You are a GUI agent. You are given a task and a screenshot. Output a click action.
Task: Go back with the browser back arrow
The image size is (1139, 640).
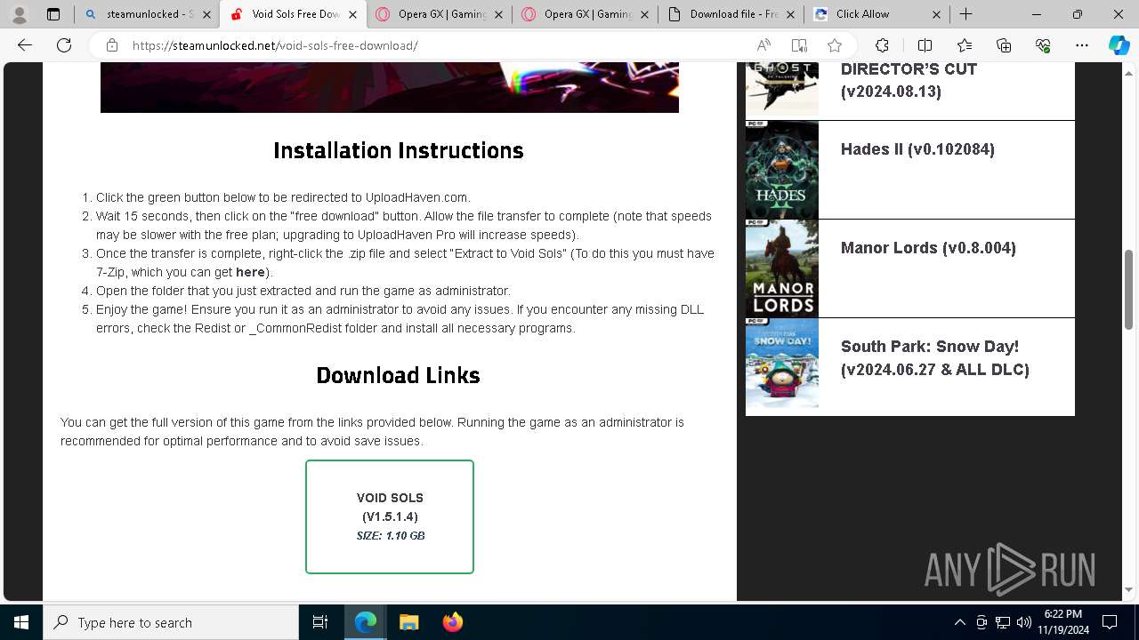(25, 45)
